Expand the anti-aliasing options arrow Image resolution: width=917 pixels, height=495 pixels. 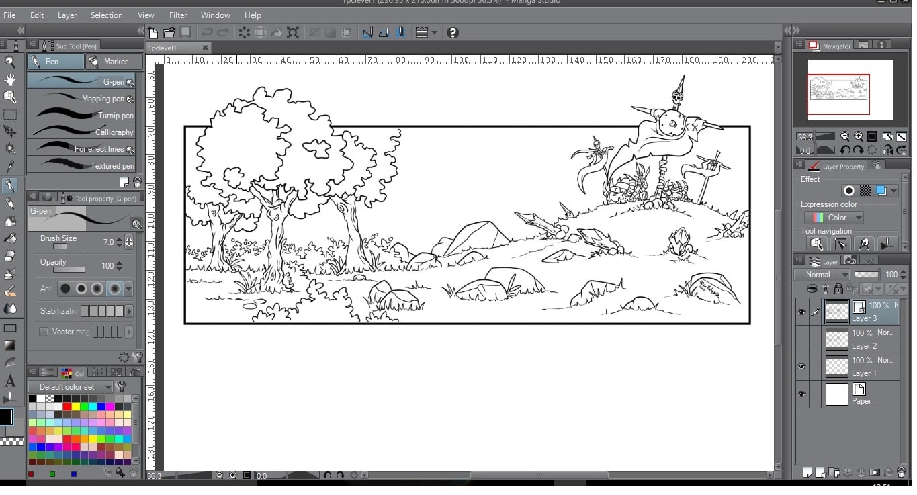[x=129, y=289]
